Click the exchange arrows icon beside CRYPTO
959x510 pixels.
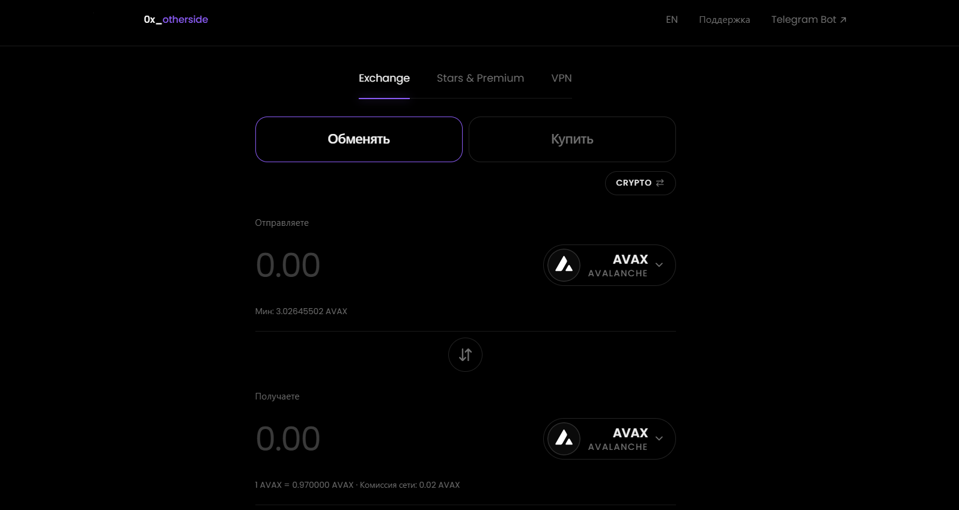660,183
